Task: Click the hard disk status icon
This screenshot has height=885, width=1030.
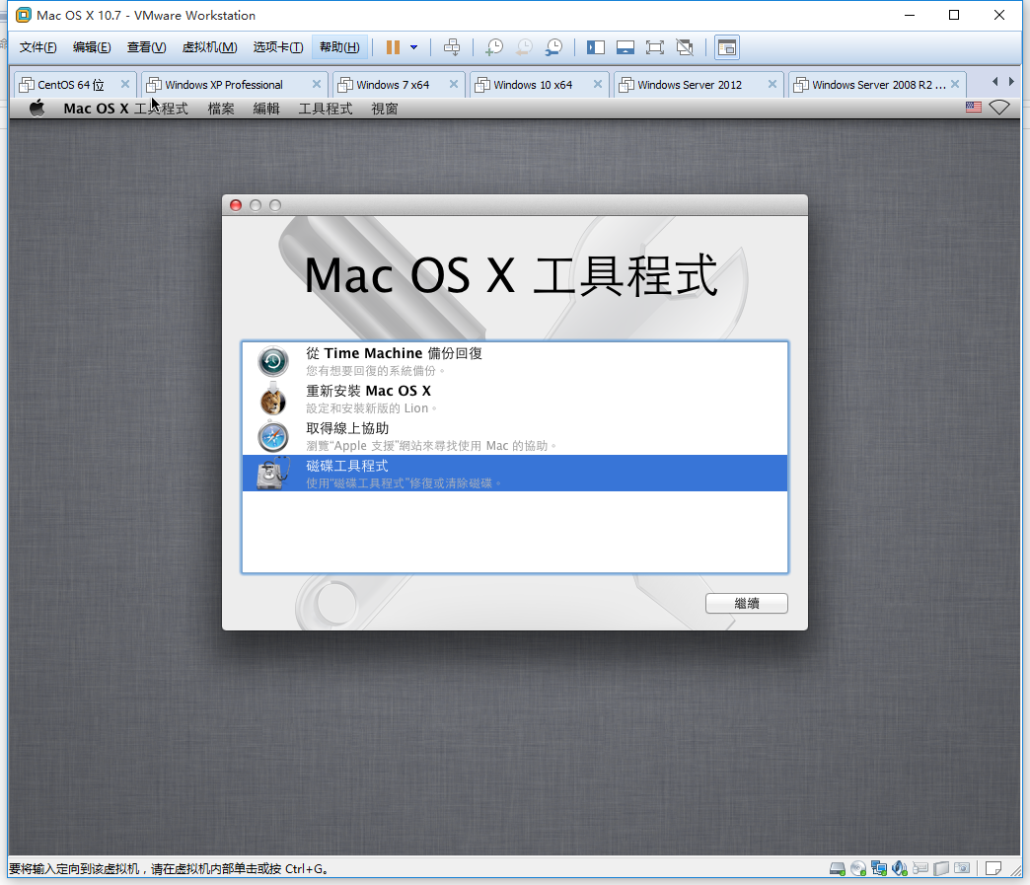Action: point(838,868)
